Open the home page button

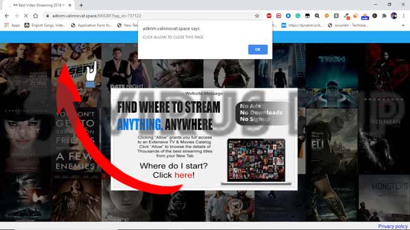36,16
